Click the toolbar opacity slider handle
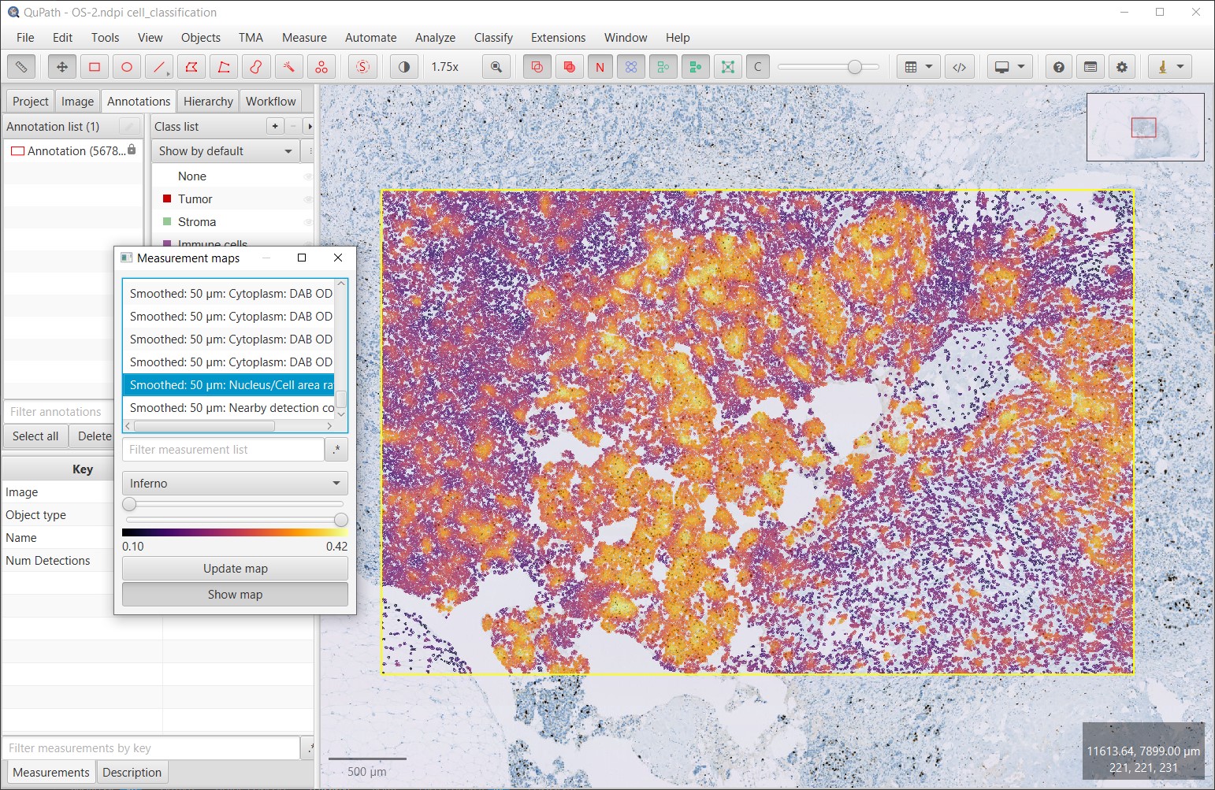Image resolution: width=1215 pixels, height=790 pixels. [x=855, y=67]
